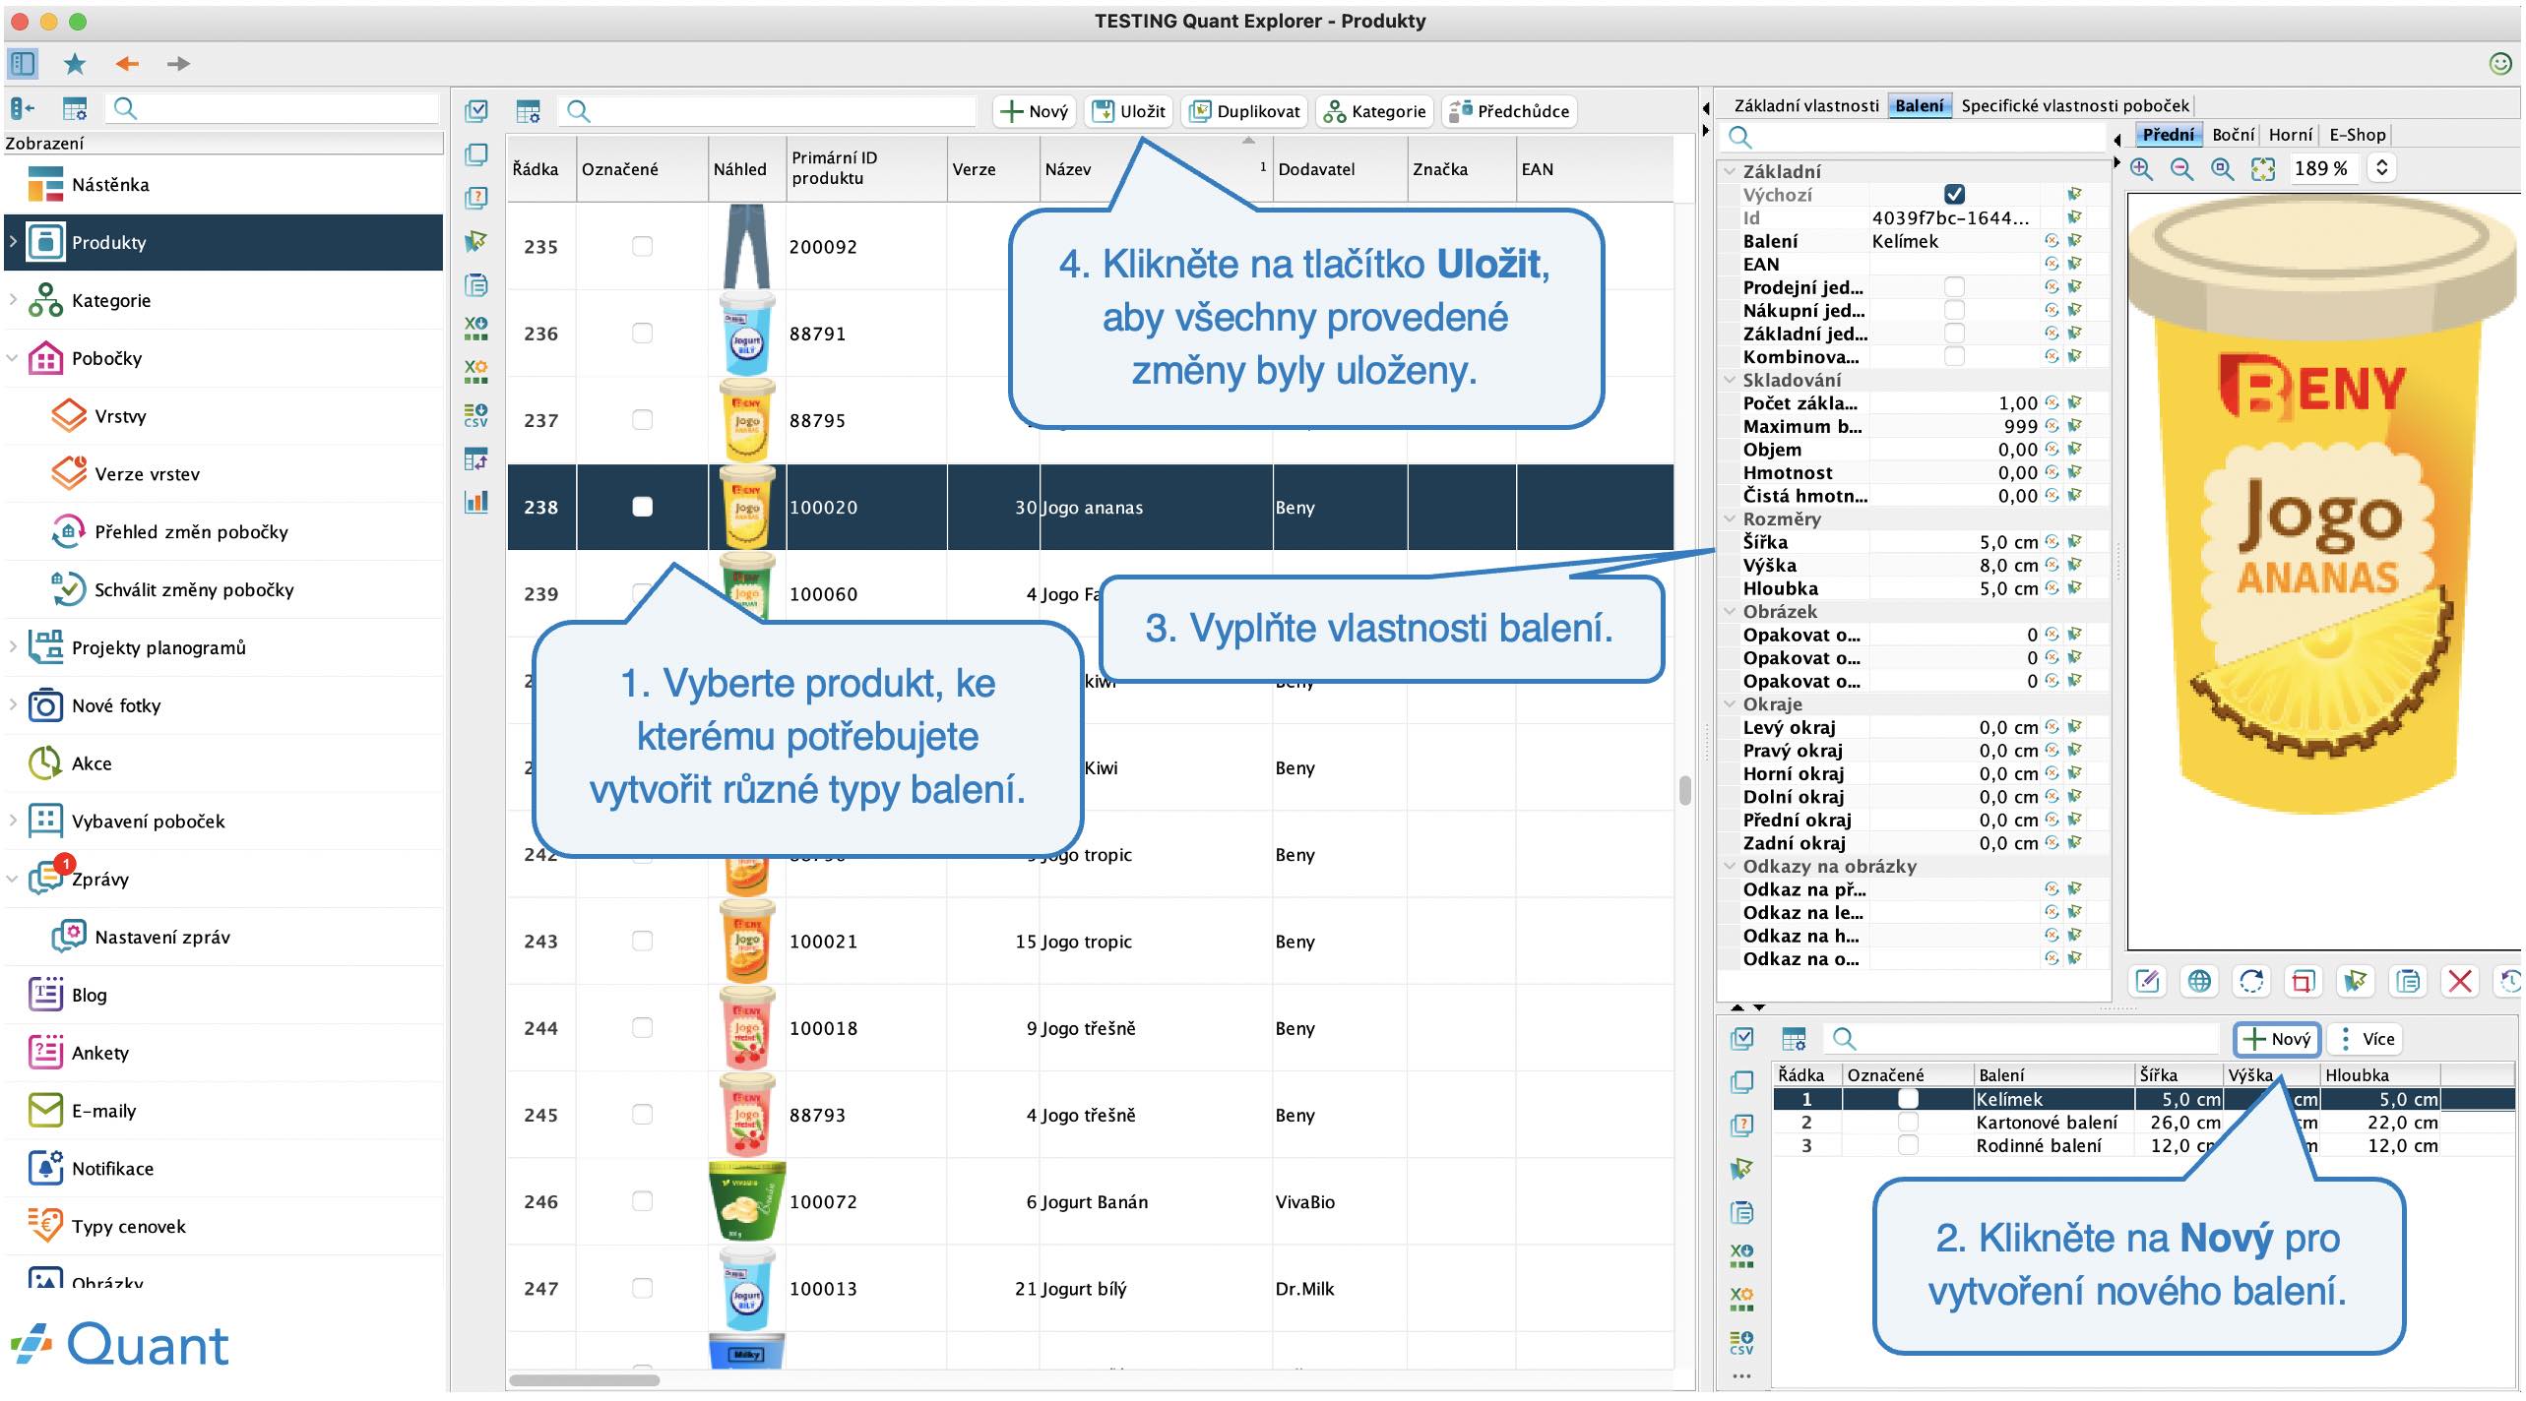Image resolution: width=2526 pixels, height=1401 pixels.
Task: Click the favorites star icon
Action: coord(75,64)
